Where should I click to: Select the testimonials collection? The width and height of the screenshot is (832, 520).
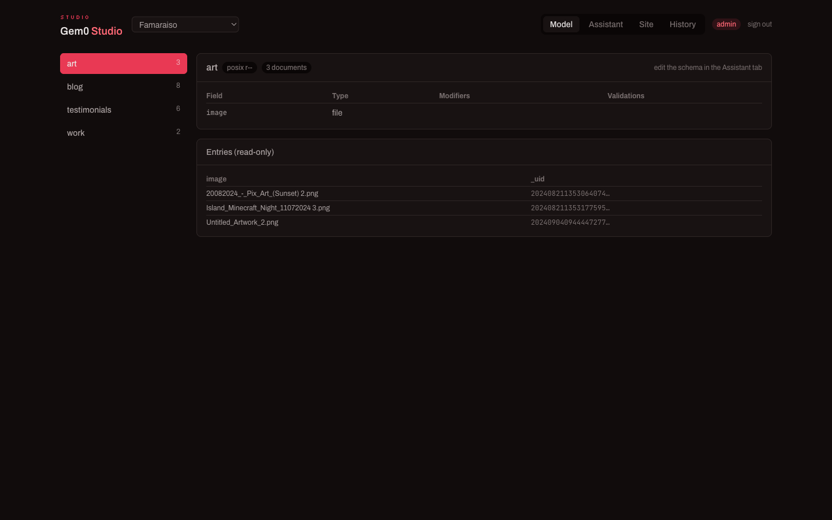124,110
